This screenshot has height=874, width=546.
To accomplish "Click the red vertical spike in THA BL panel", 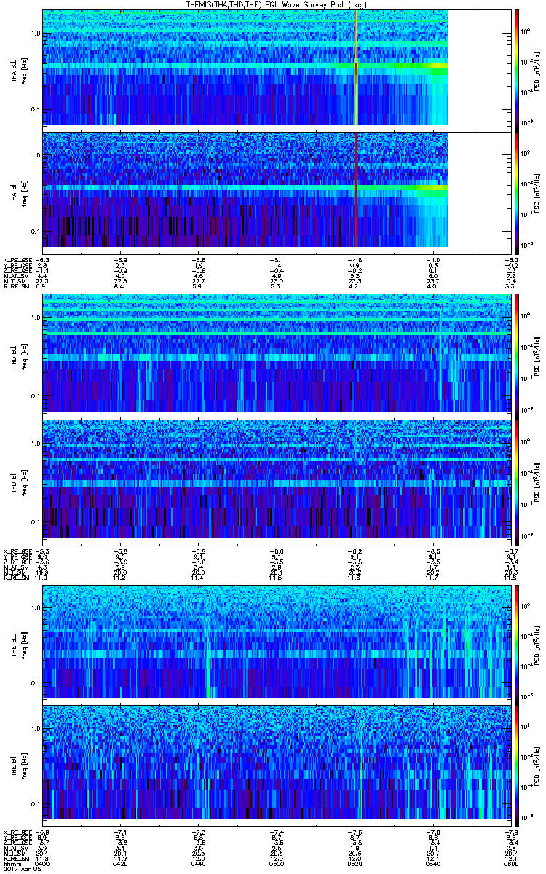I will tap(356, 68).
